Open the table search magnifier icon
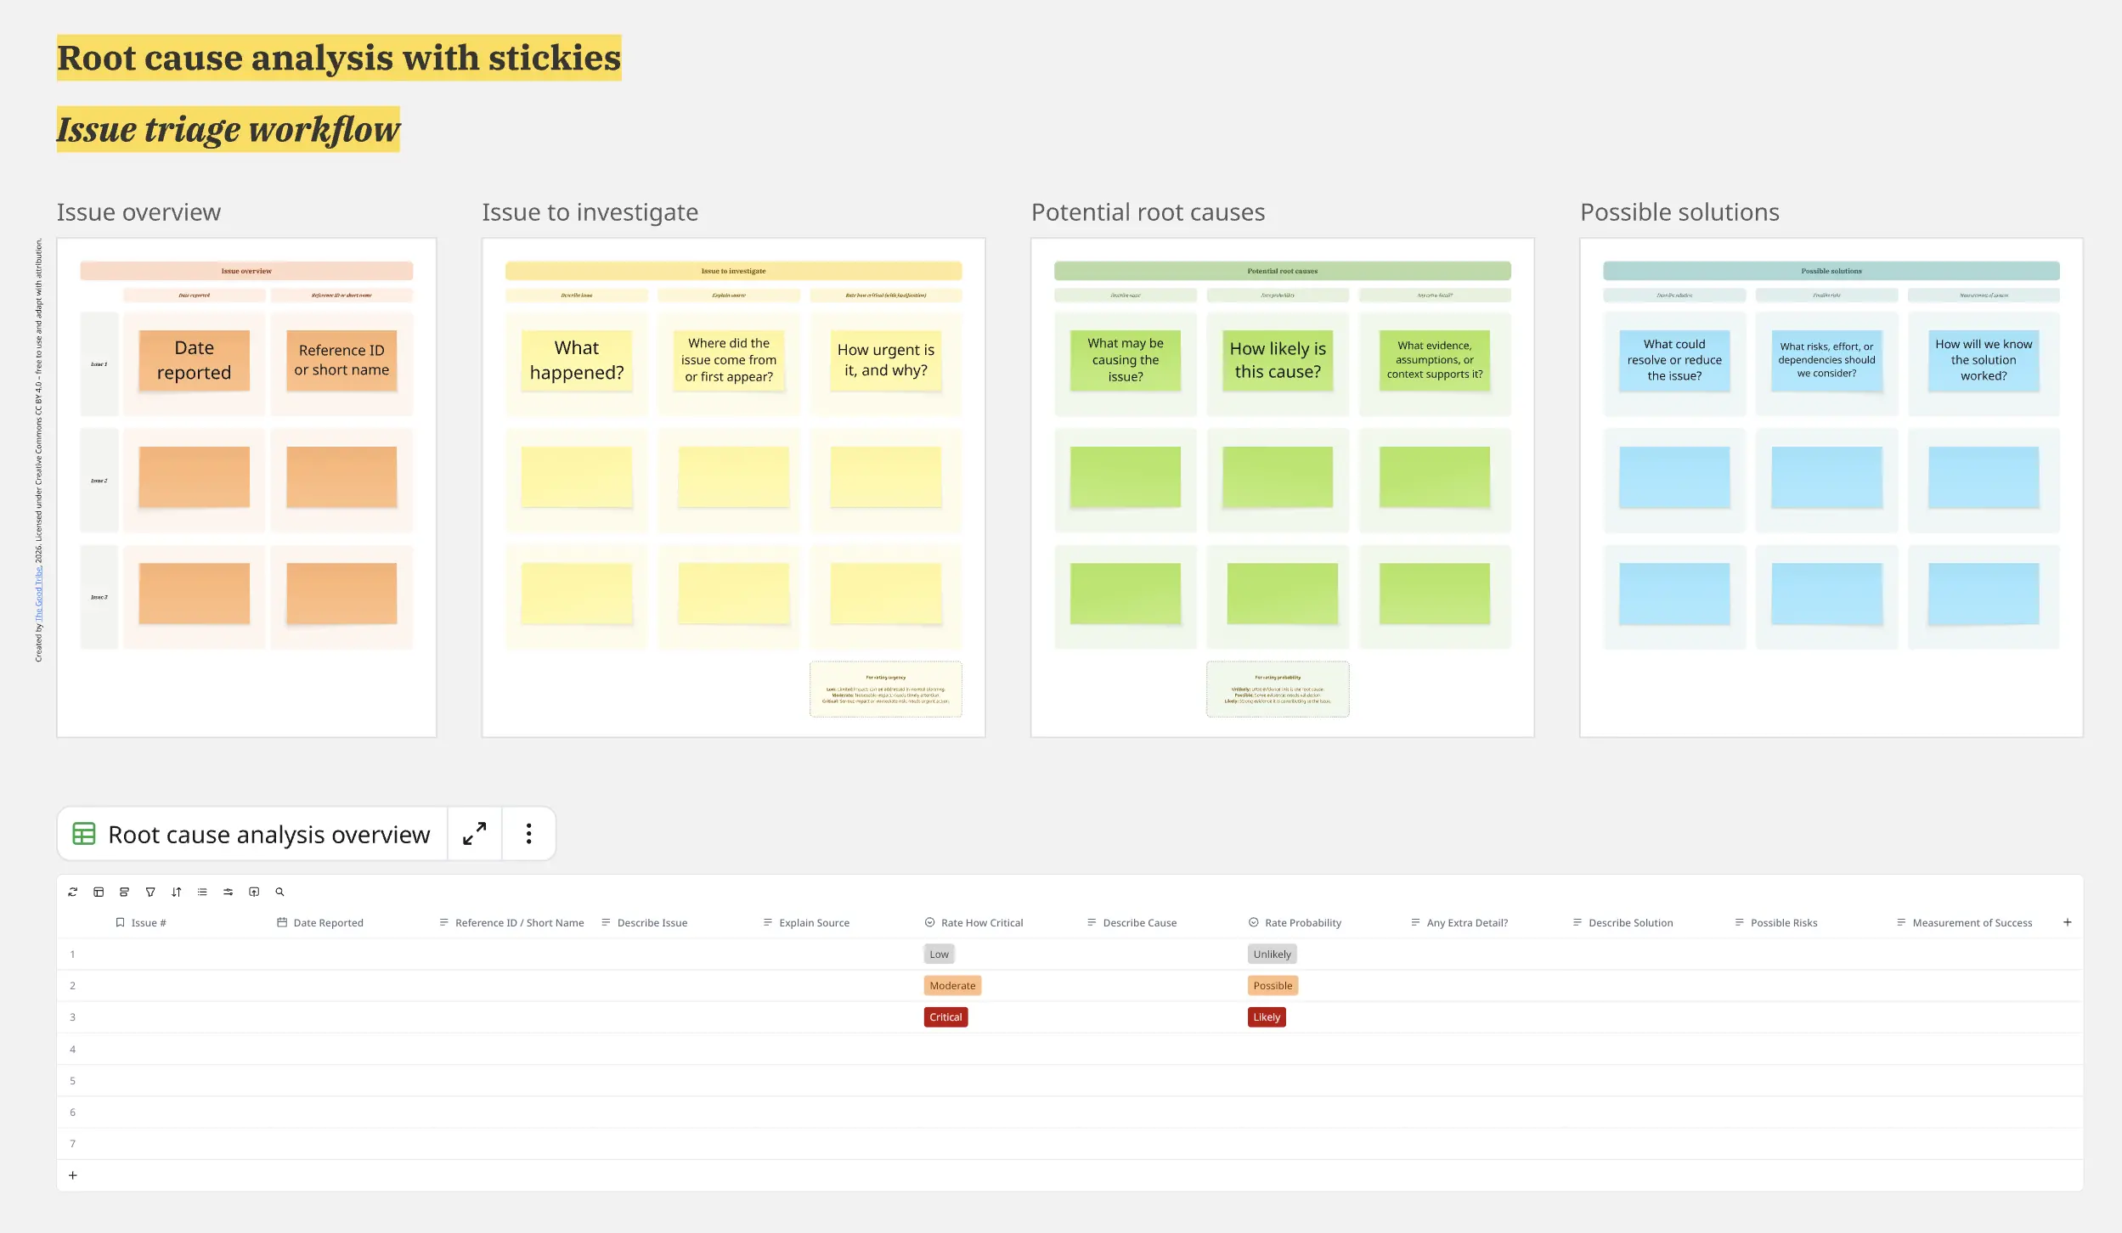Viewport: 2122px width, 1233px height. pos(279,892)
